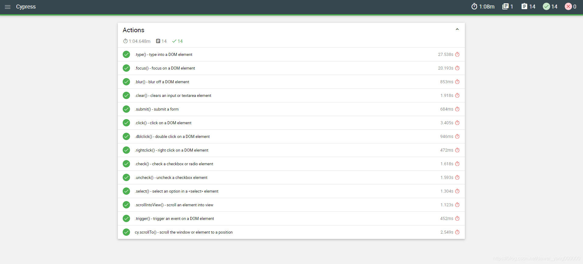This screenshot has width=583, height=264.
Task: Click the green pass icon for .trigger() test
Action: (126, 218)
